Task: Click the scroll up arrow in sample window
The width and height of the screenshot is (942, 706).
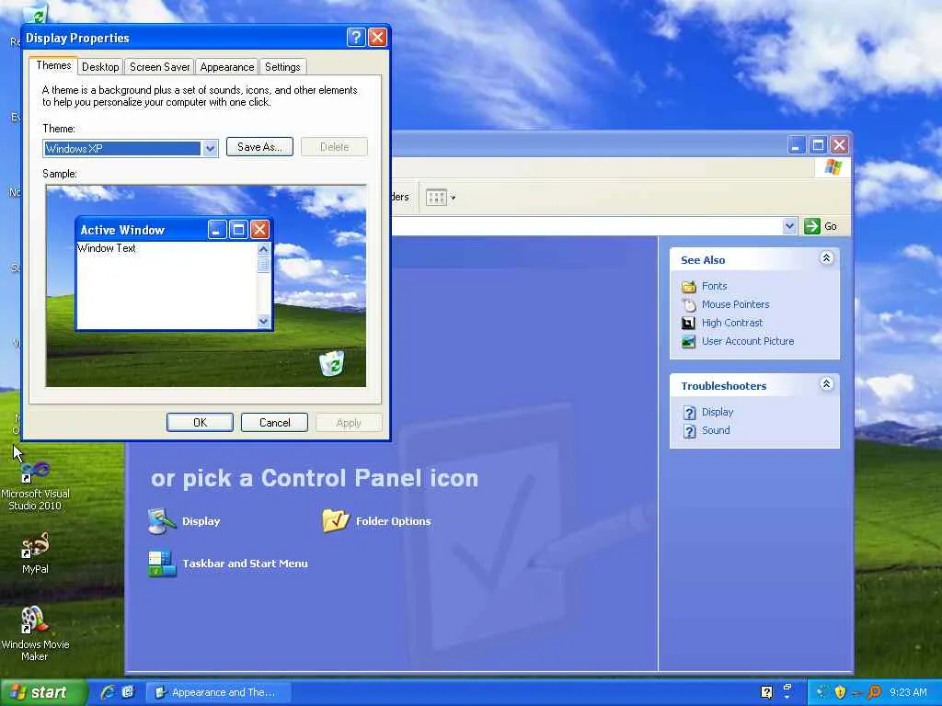Action: click(263, 249)
